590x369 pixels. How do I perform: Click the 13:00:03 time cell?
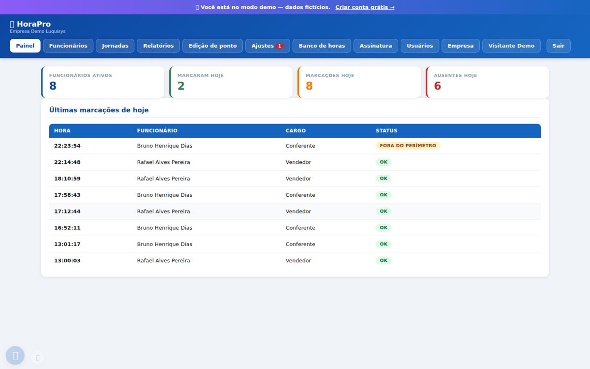[x=67, y=261]
